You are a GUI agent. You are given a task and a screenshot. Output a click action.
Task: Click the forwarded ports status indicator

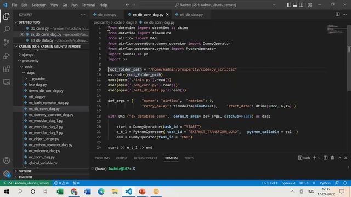76,183
